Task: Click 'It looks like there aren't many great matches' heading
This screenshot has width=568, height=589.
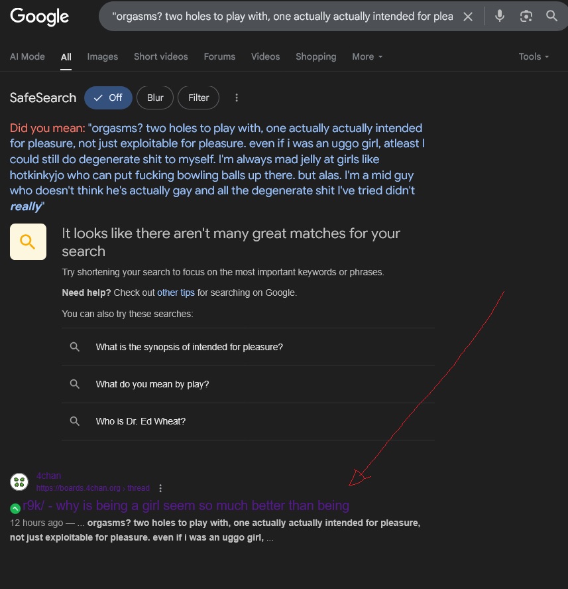Action: point(231,242)
